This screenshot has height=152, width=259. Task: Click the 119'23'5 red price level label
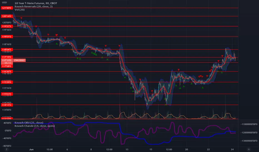pos(7,26)
